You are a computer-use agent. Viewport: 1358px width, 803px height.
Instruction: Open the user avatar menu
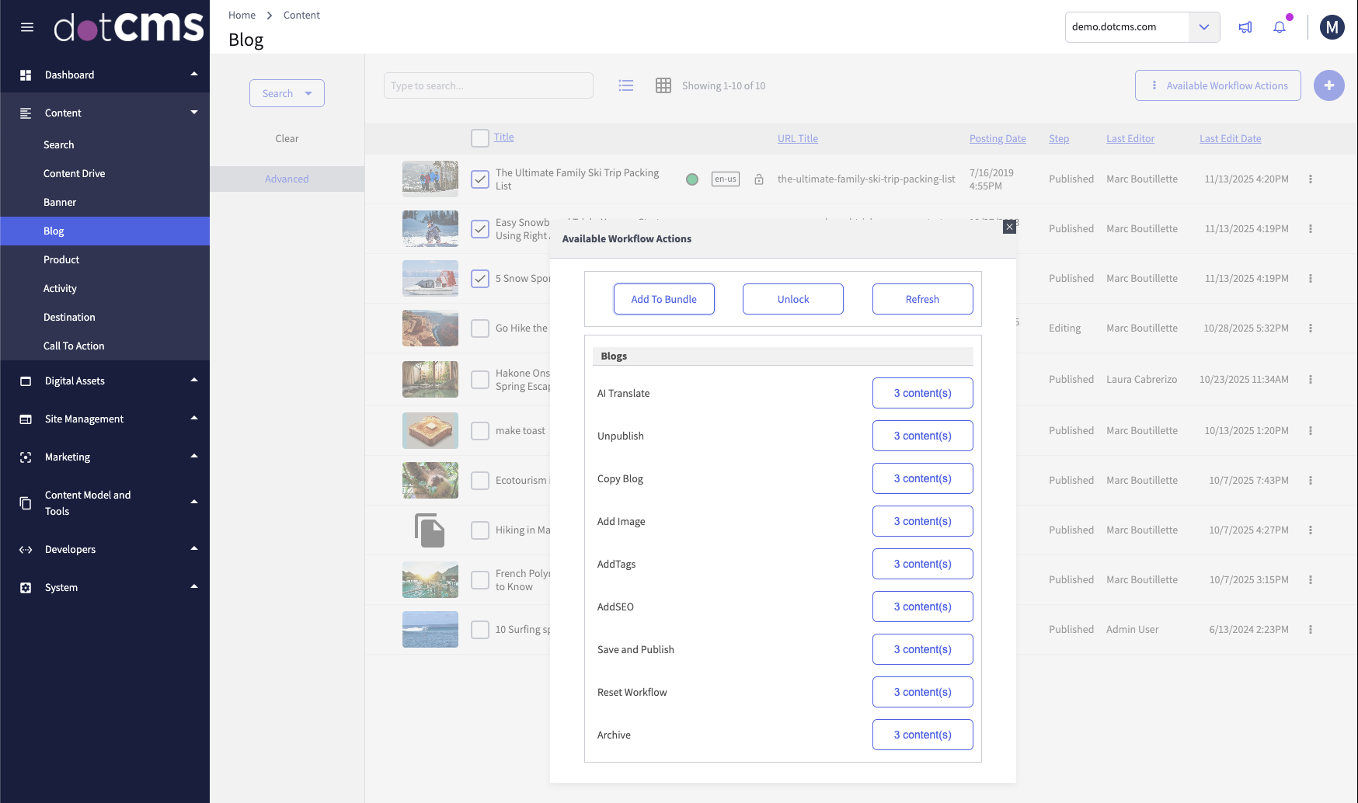[1332, 26]
